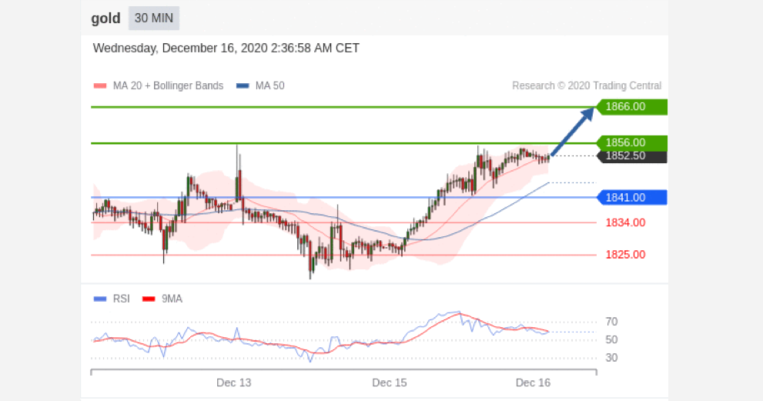The height and width of the screenshot is (401, 763).
Task: Click the 1866.00 green target price tag
Action: click(x=631, y=106)
